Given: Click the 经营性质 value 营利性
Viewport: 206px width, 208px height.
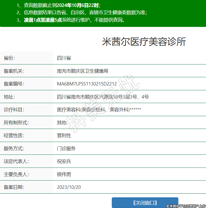Looking at the screenshot, I should [64, 136].
